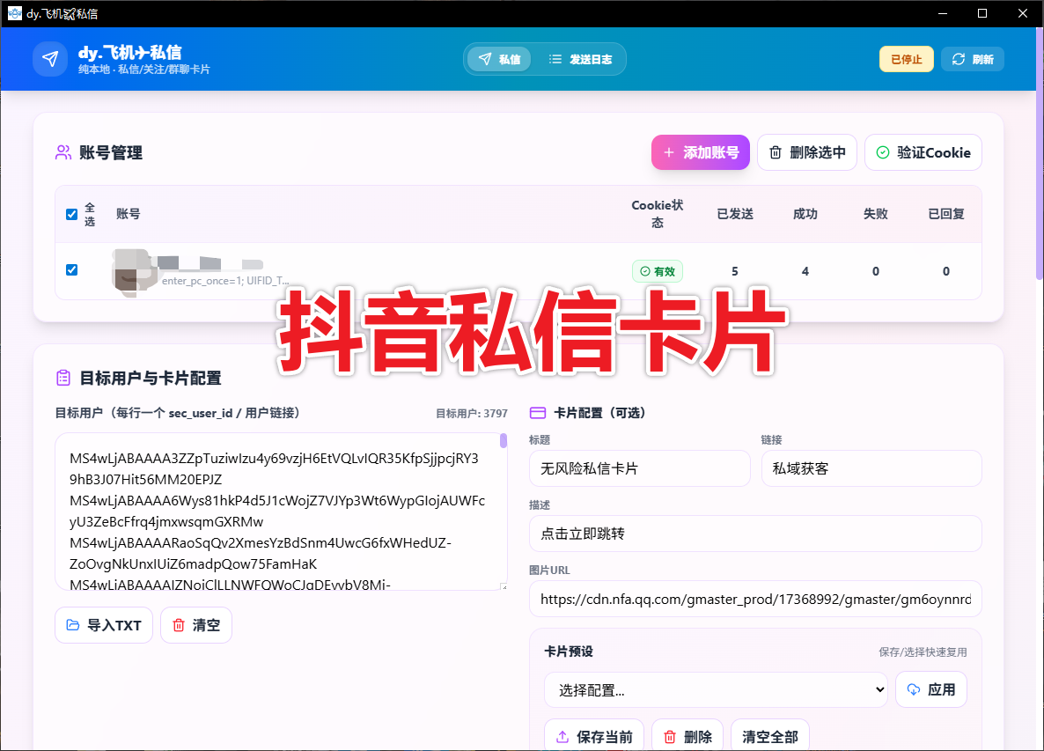Image resolution: width=1044 pixels, height=751 pixels.
Task: Click the cloud icon on 应用 preset button
Action: pos(913,689)
